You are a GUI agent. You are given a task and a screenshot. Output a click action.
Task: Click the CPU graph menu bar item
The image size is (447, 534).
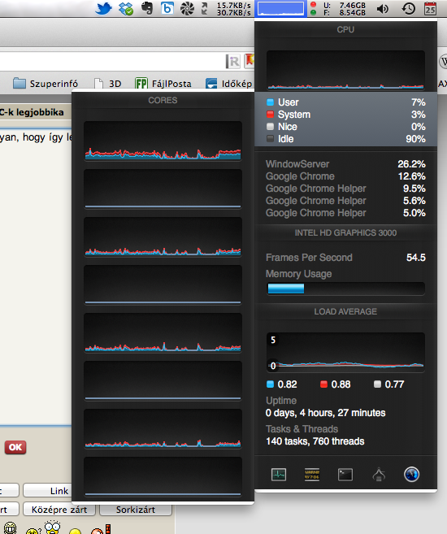click(280, 8)
